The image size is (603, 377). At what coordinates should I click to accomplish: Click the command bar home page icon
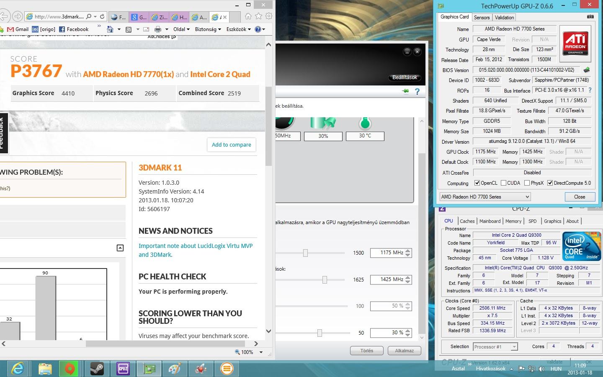[110, 29]
